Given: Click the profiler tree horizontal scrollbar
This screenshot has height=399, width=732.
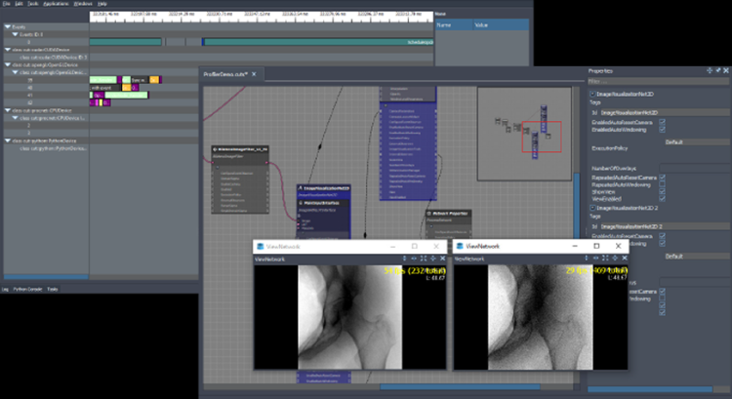Looking at the screenshot, I should click(x=46, y=277).
